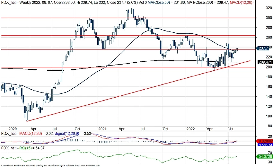
Task: Click the 237.7 current price tag
Action: 262,48
